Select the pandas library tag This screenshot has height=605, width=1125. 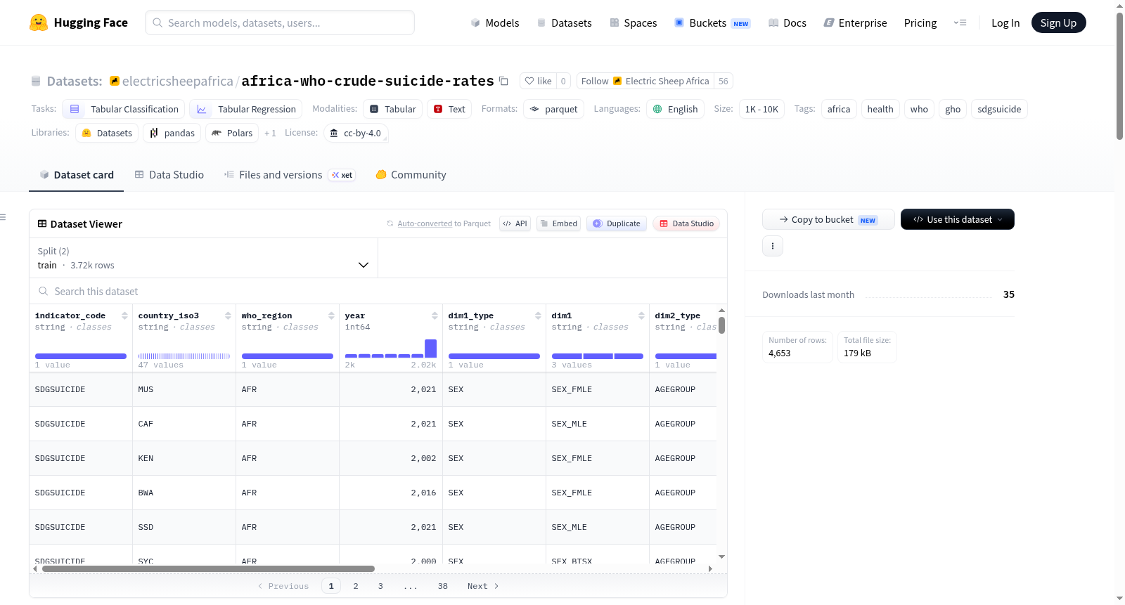[172, 133]
